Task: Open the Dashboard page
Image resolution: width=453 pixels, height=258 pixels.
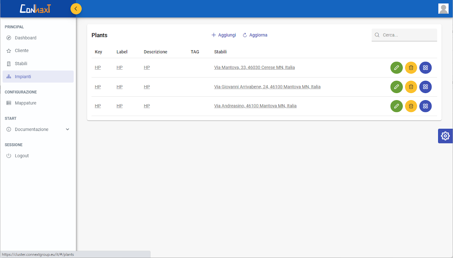Action: tap(25, 38)
